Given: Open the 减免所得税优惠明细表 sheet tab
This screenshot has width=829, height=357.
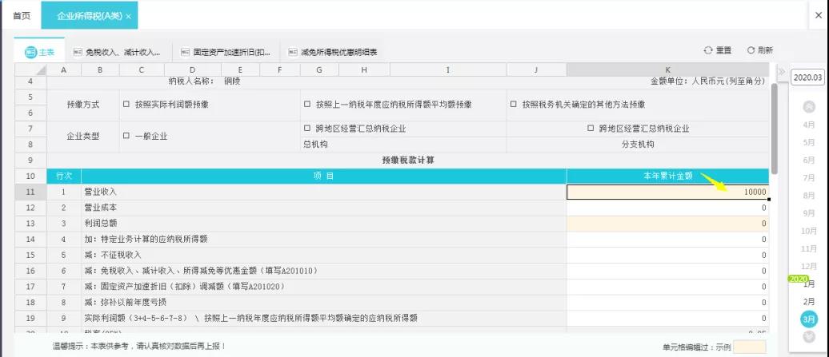Looking at the screenshot, I should coord(333,52).
